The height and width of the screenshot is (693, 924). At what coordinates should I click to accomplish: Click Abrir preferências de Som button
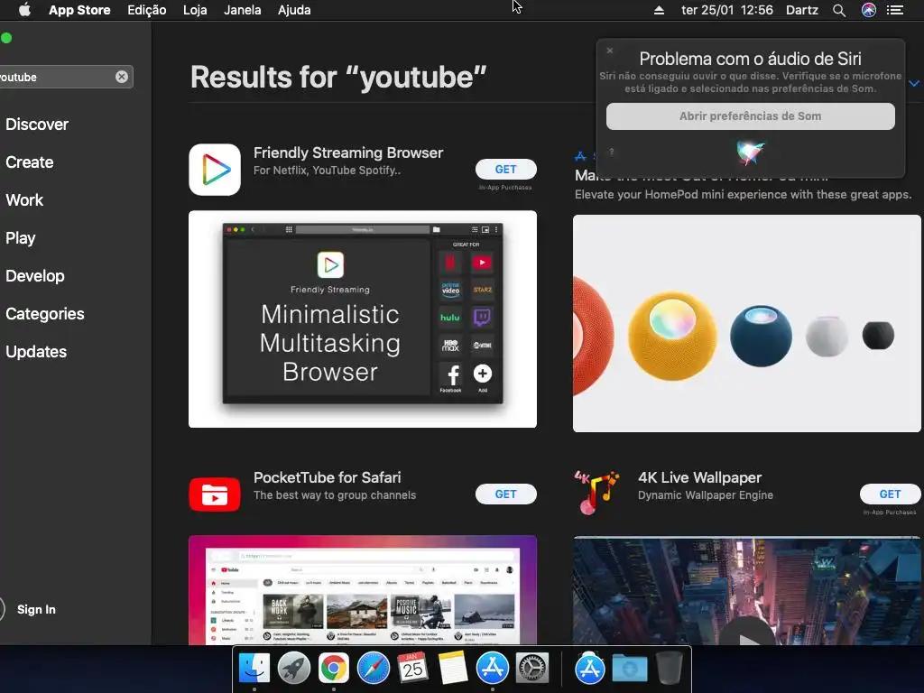(750, 116)
